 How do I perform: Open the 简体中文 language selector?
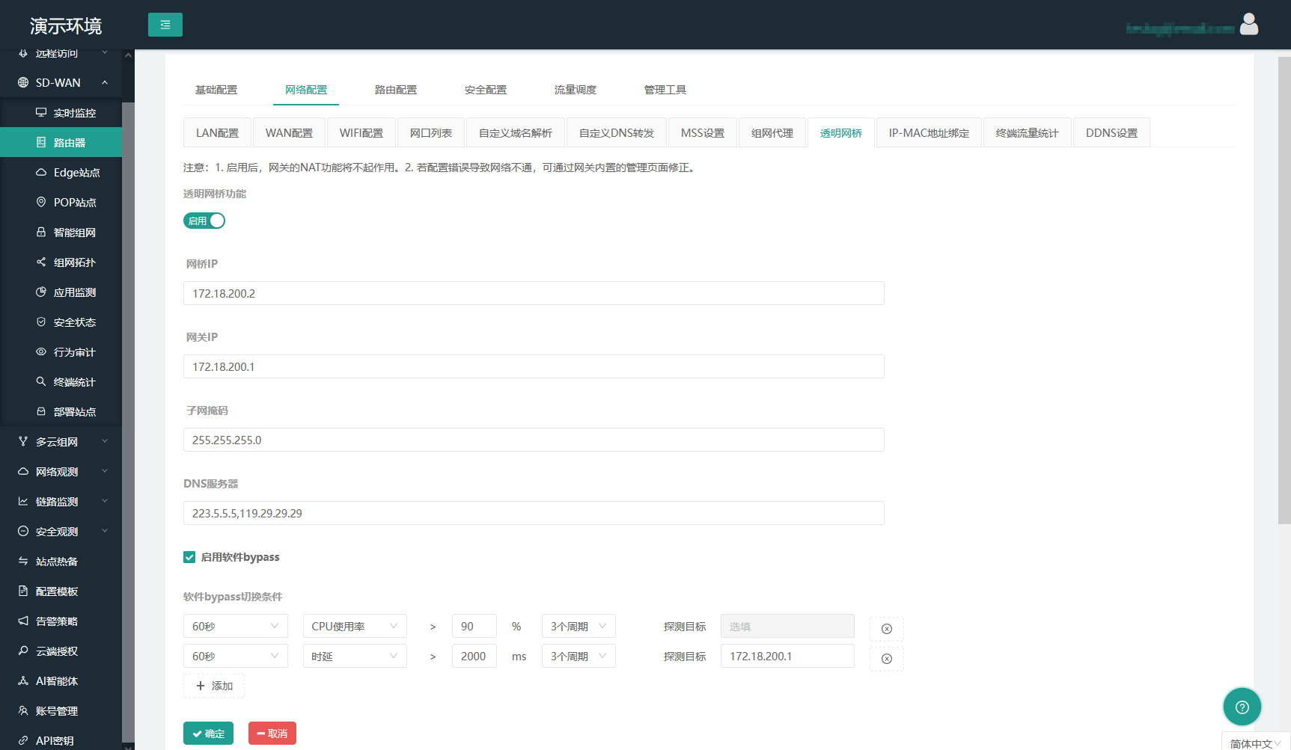(x=1256, y=743)
